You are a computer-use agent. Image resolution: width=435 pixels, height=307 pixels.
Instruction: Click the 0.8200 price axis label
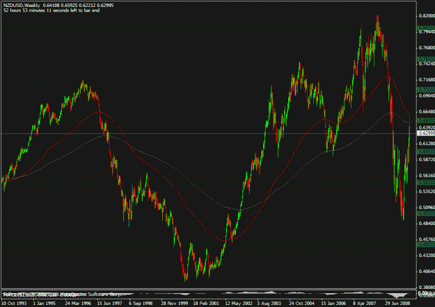(427, 16)
